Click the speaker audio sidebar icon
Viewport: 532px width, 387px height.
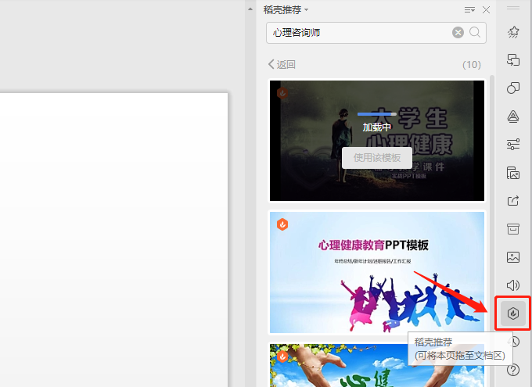click(513, 285)
